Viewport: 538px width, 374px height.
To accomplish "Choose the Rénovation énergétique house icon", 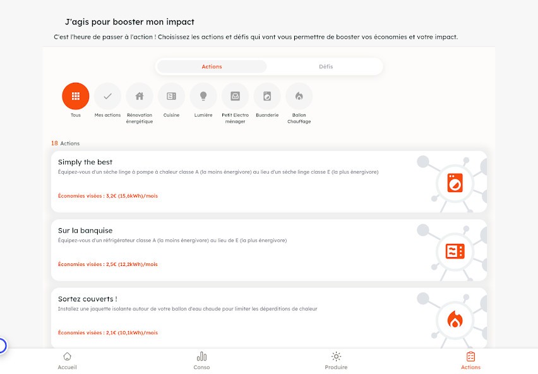I will pos(140,96).
